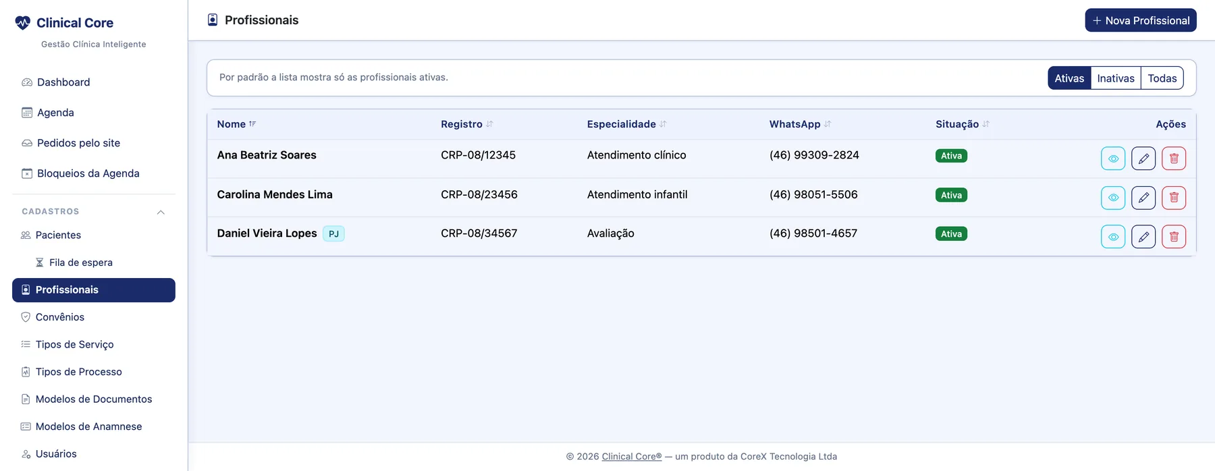1215x471 pixels.
Task: Click the PJ badge next to Daniel
Action: pos(333,233)
